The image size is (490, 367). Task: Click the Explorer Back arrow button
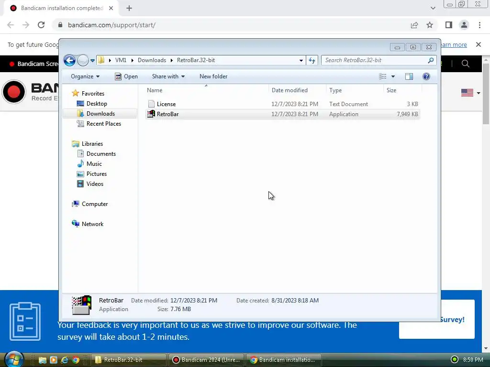[x=69, y=60]
